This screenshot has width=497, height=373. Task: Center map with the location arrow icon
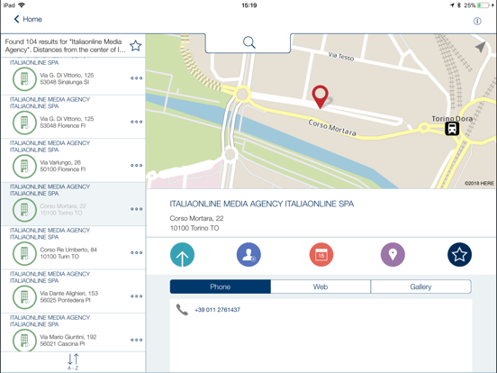point(481,47)
